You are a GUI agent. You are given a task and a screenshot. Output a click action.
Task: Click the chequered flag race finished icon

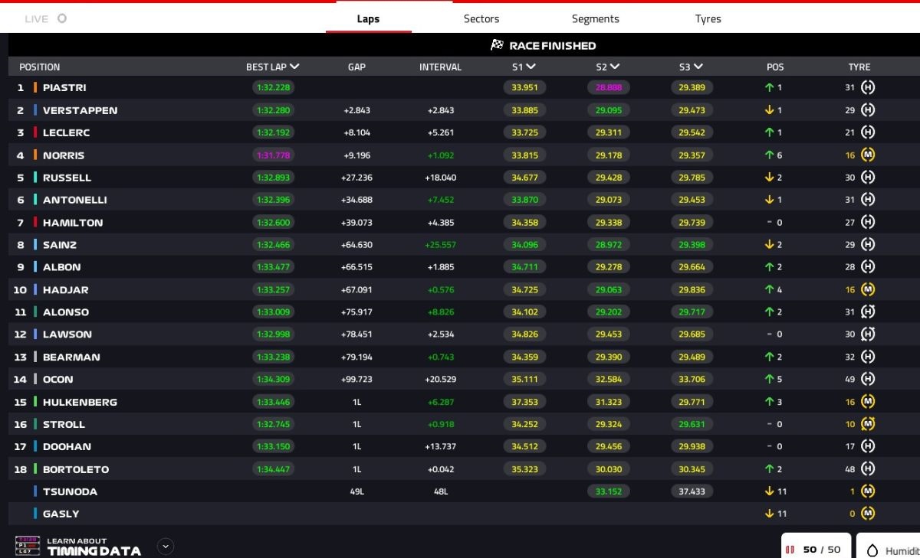497,45
